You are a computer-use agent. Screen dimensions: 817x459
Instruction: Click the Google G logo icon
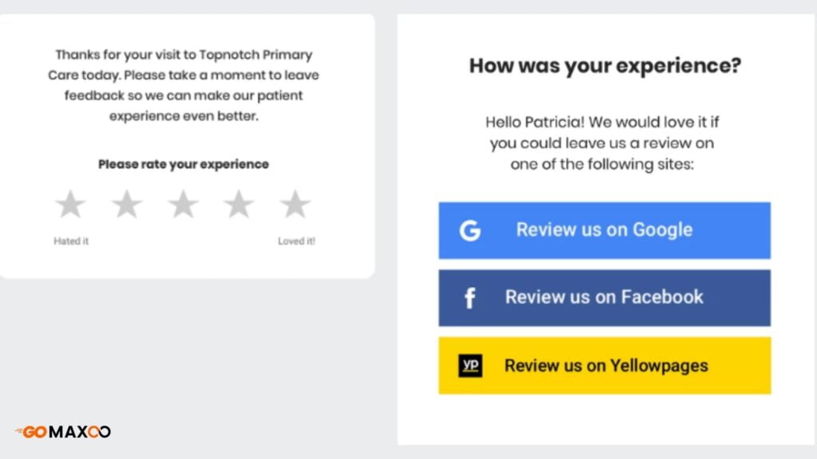(470, 230)
